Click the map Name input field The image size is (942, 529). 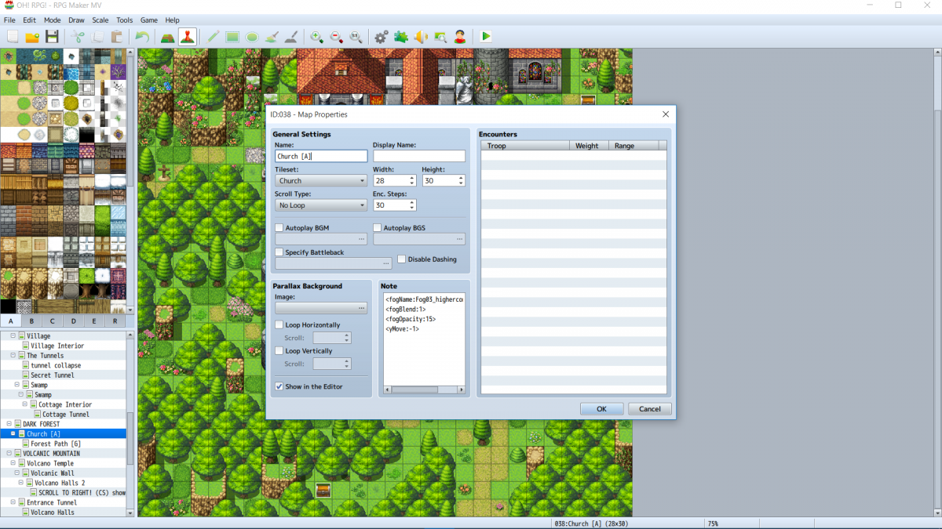[321, 156]
